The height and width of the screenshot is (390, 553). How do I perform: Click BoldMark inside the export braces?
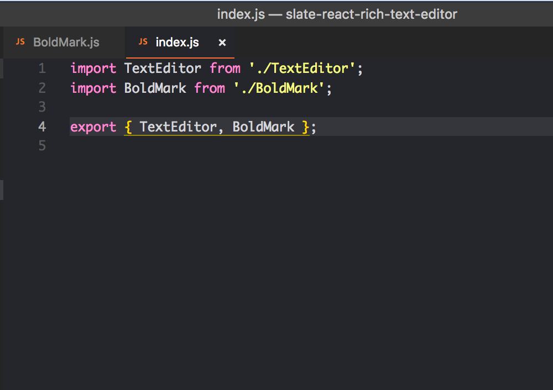263,127
